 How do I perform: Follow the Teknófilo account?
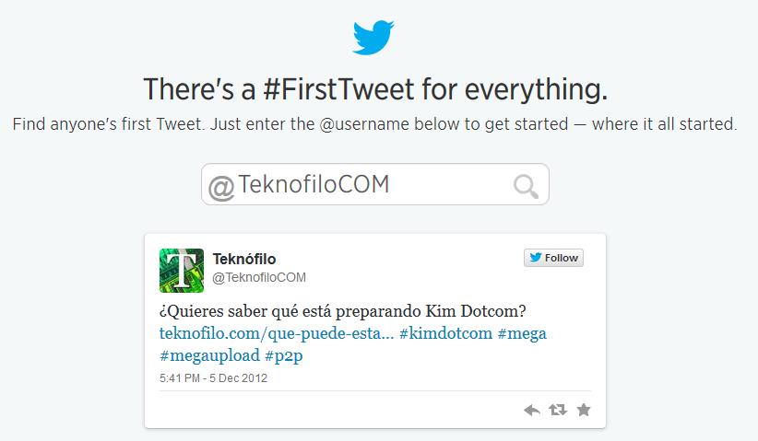(553, 258)
